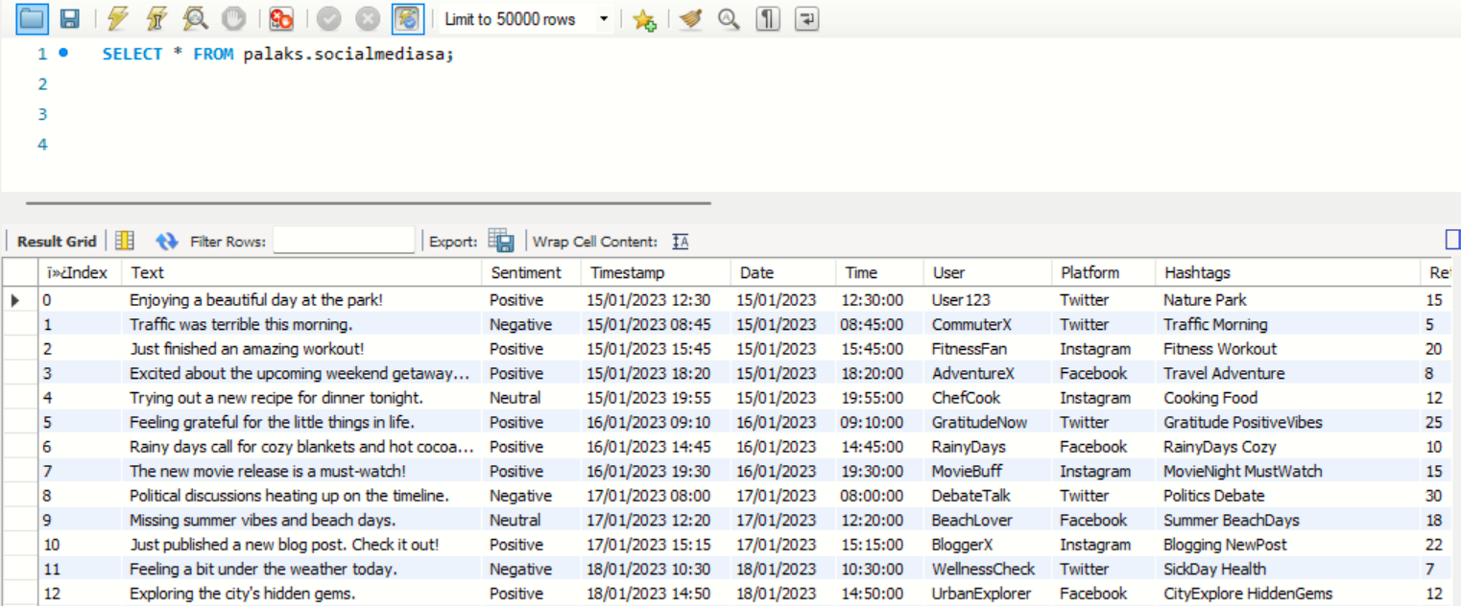The width and height of the screenshot is (1461, 606).
Task: Select time cell '10:30:00'
Action: 880,570
